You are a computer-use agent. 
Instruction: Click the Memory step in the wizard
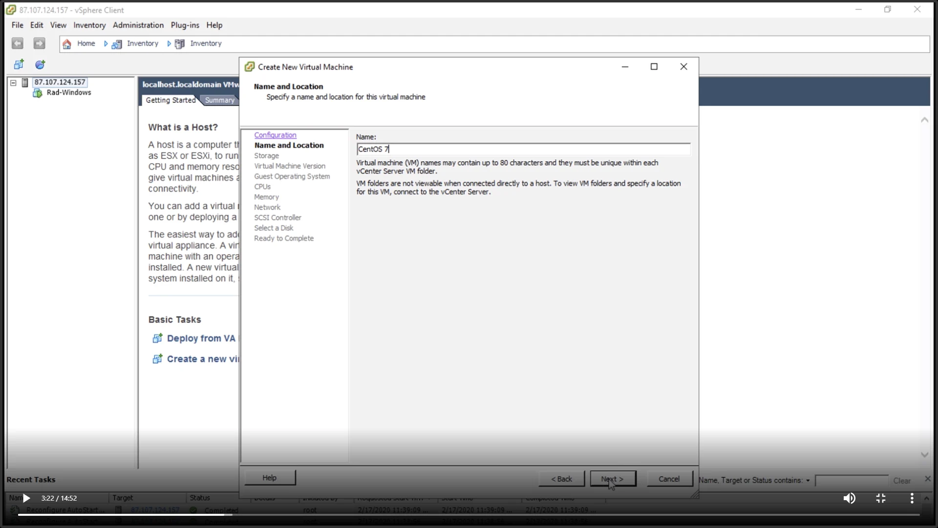pyautogui.click(x=266, y=197)
